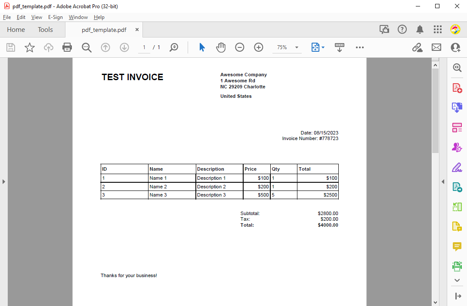Click the current page number field
This screenshot has height=306, width=467.
[x=144, y=47]
